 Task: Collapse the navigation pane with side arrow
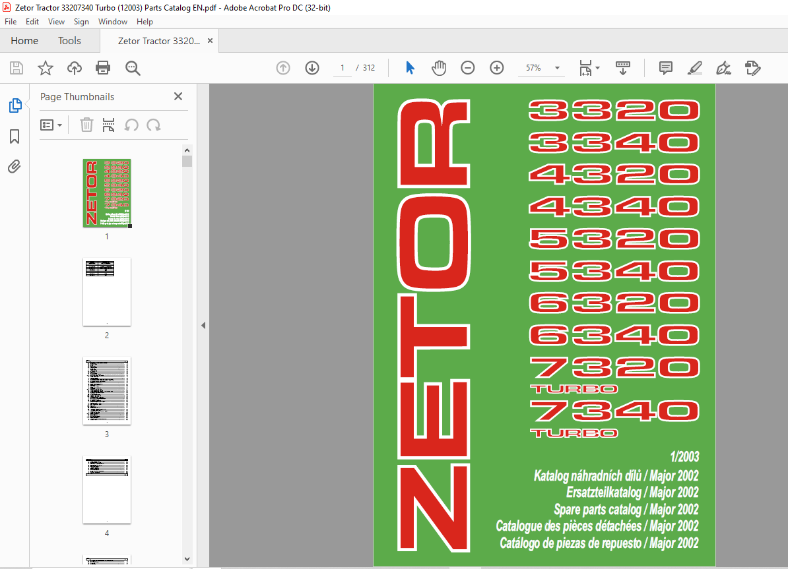click(203, 326)
